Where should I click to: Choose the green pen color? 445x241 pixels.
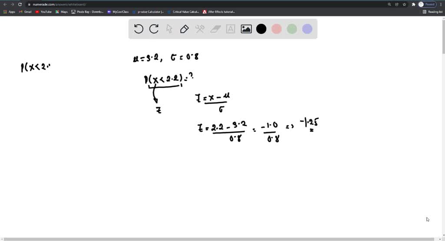(x=292, y=29)
